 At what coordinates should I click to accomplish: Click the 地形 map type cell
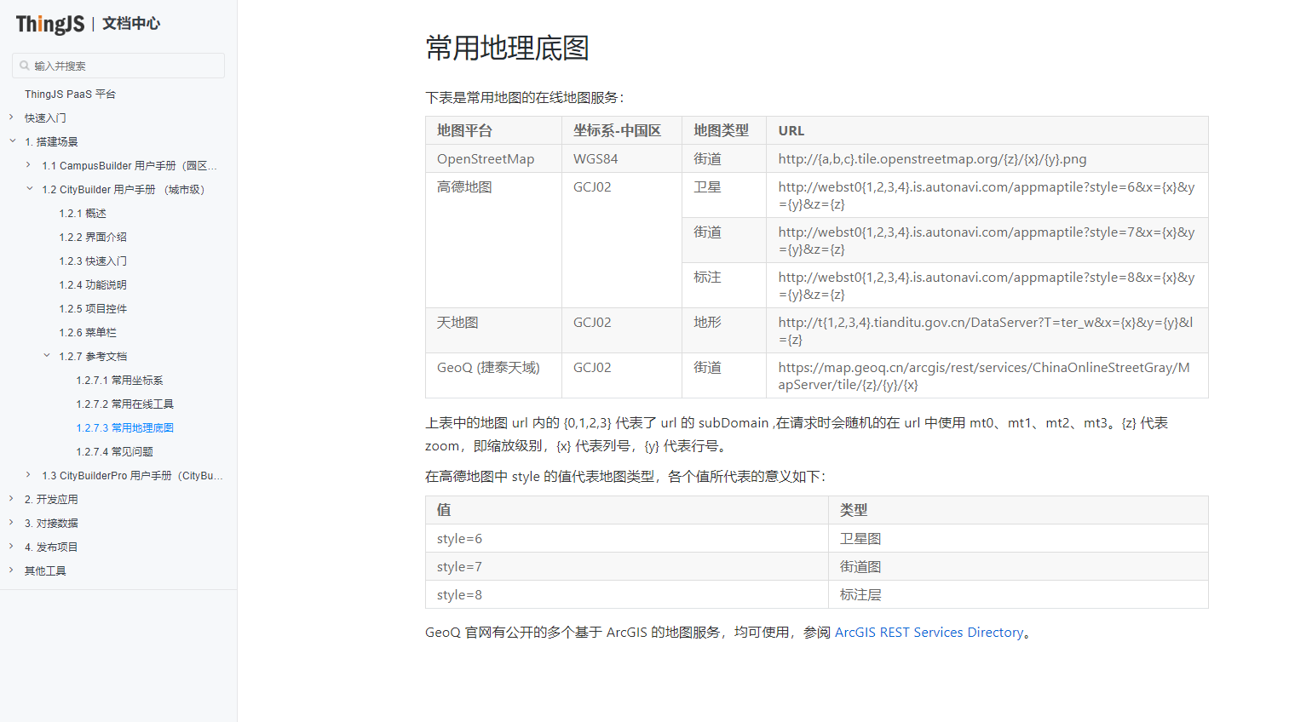(724, 330)
